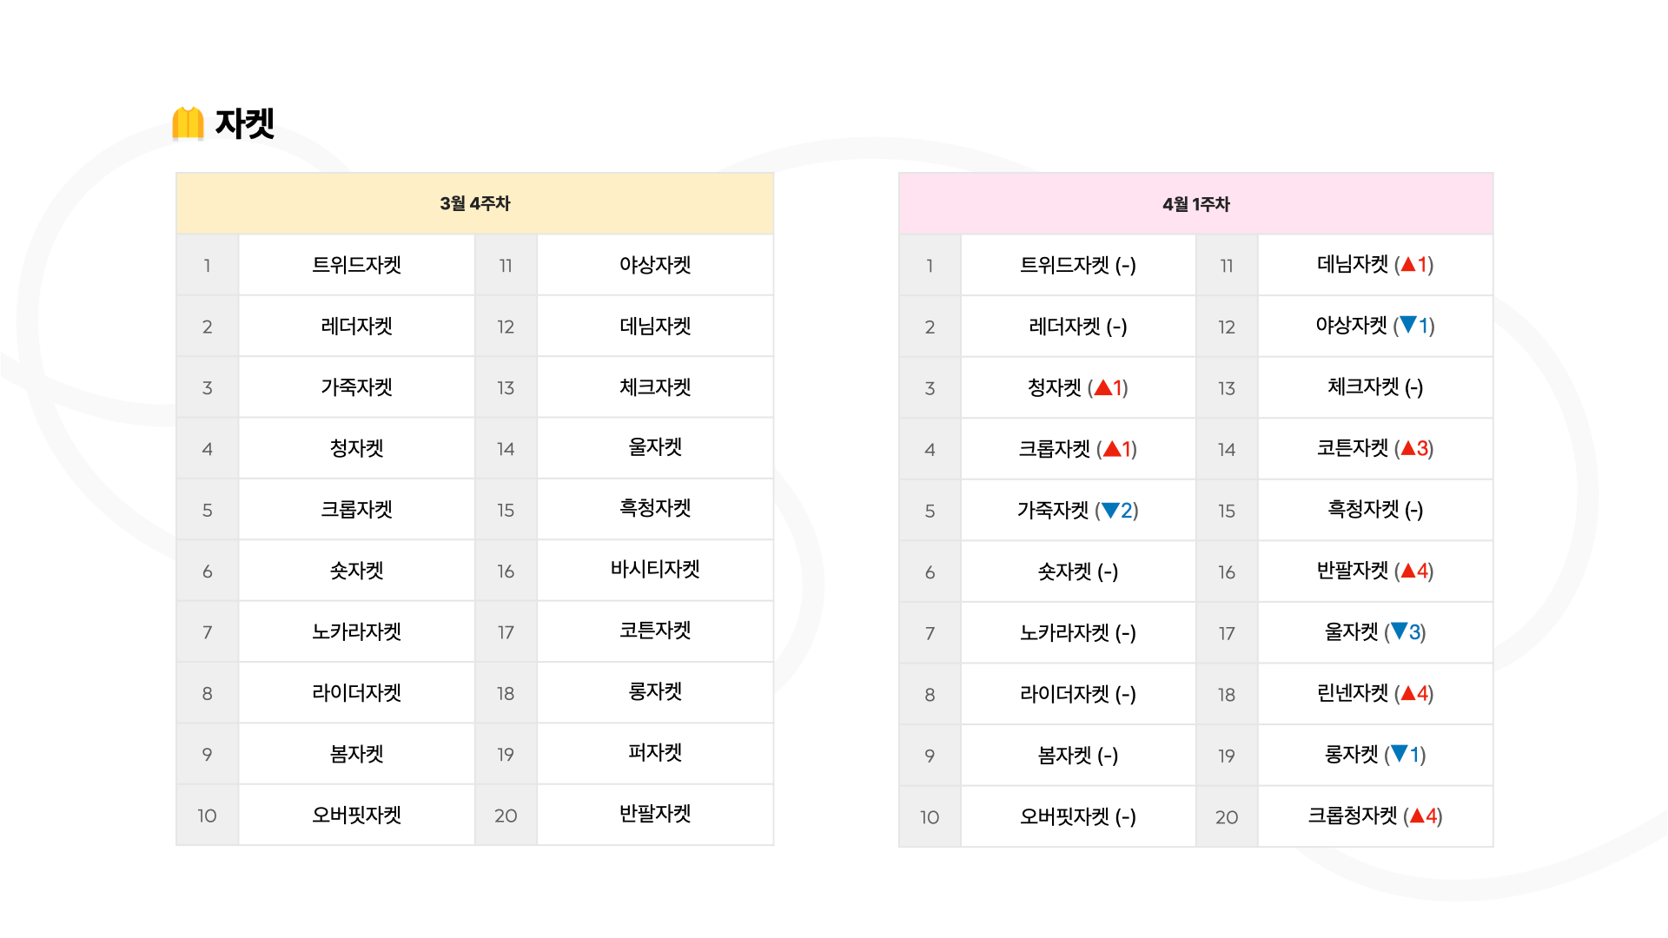Click rank number 1 in the April table
Screen dimensions: 1668x938
[x=930, y=266]
